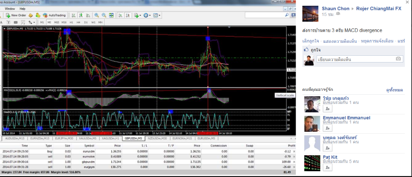The image size is (412, 177).
Task: Select the H4 timeframe
Action: pyautogui.click(x=78, y=23)
